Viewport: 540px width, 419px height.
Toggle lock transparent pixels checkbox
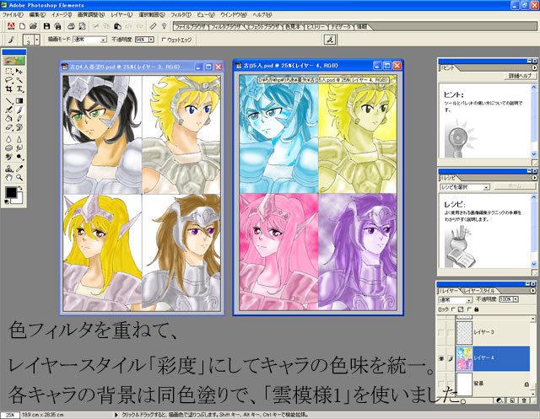tap(453, 309)
